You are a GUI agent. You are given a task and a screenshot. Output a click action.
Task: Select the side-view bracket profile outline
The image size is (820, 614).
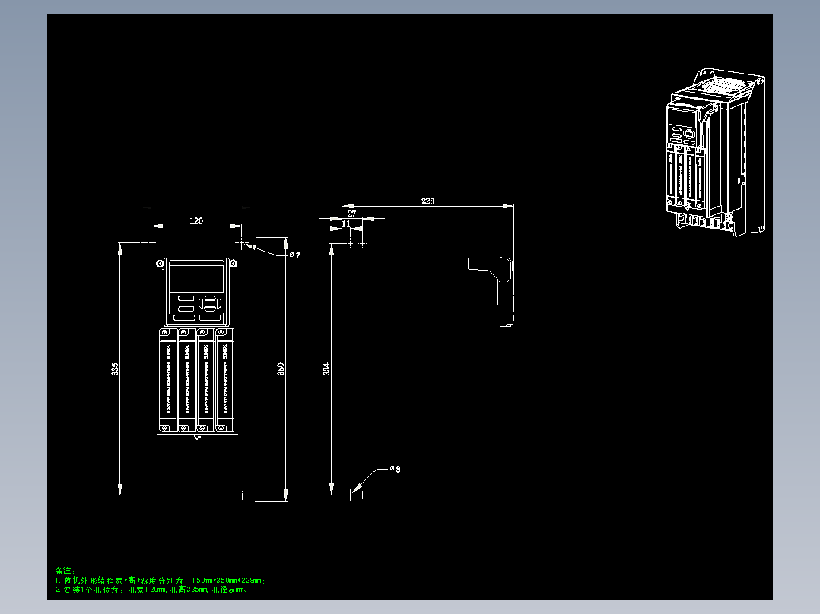(491, 292)
